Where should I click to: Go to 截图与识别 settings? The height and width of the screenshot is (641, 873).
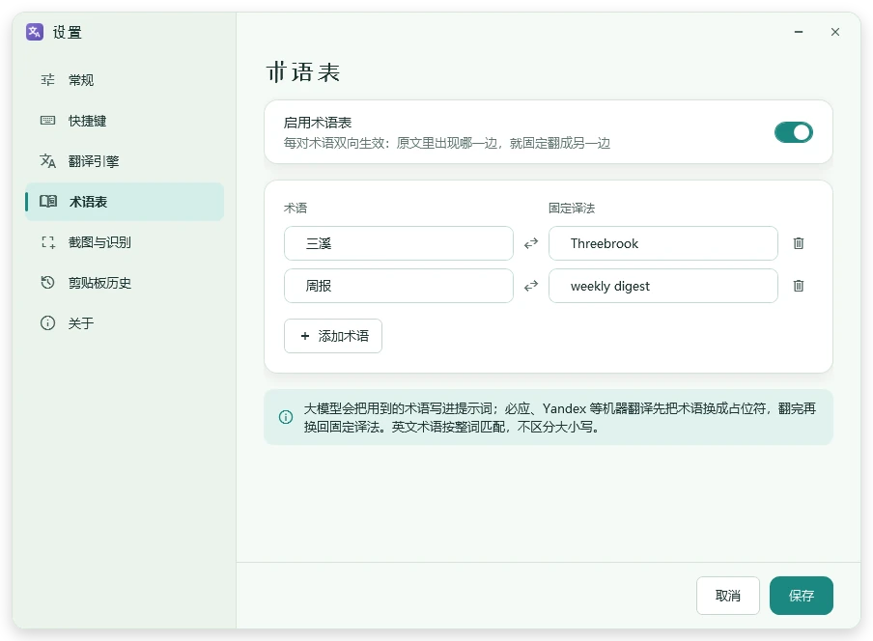125,242
